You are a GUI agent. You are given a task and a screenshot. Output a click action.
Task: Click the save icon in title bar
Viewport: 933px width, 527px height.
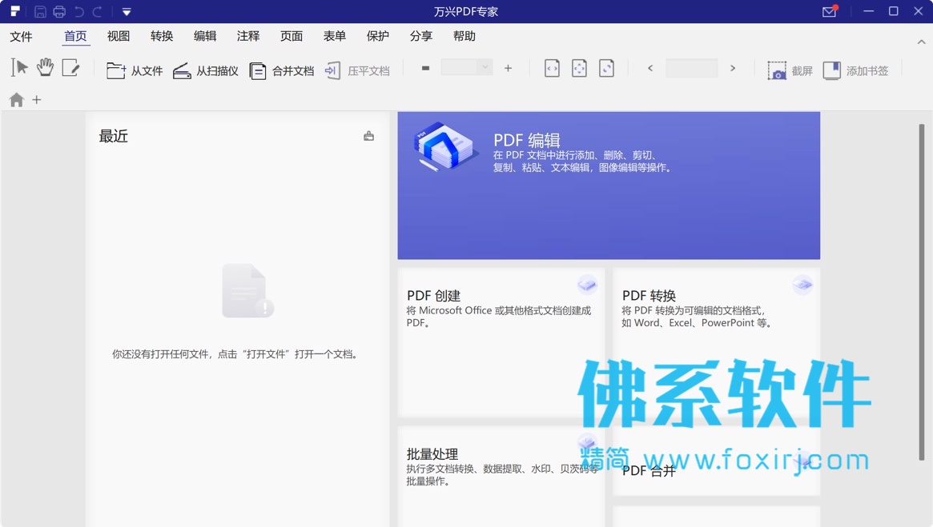(x=41, y=11)
